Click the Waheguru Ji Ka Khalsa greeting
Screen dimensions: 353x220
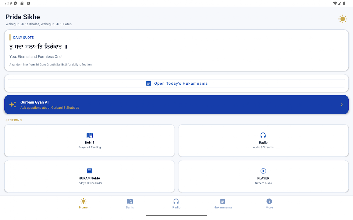(39, 24)
